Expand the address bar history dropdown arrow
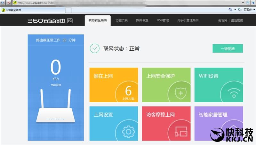256x145 pixels. (243, 3)
